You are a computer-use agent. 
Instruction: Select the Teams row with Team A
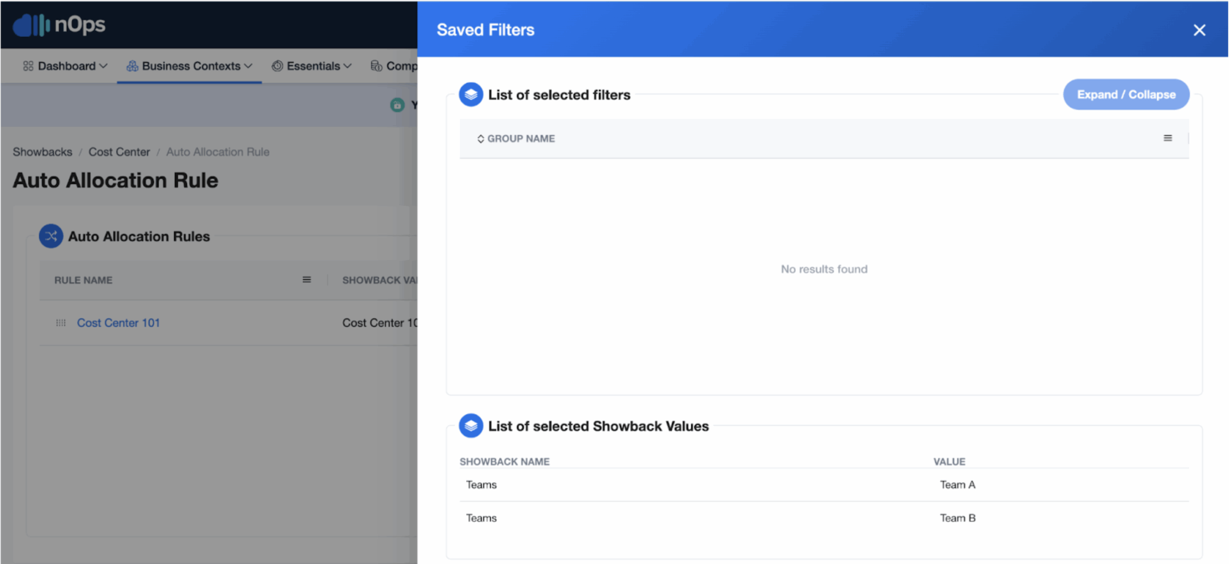pyautogui.click(x=824, y=485)
